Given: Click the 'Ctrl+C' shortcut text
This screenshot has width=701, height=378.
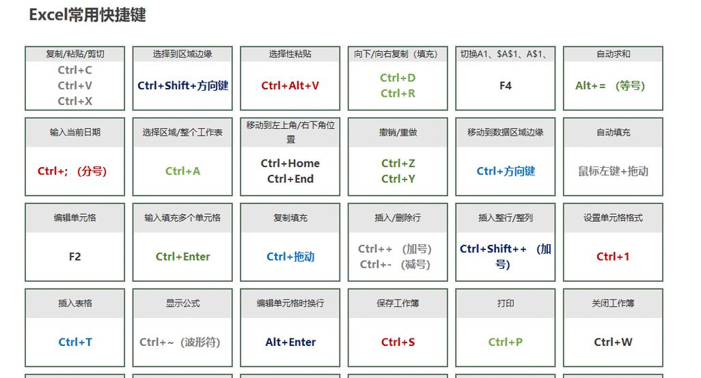Looking at the screenshot, I should click(74, 70).
